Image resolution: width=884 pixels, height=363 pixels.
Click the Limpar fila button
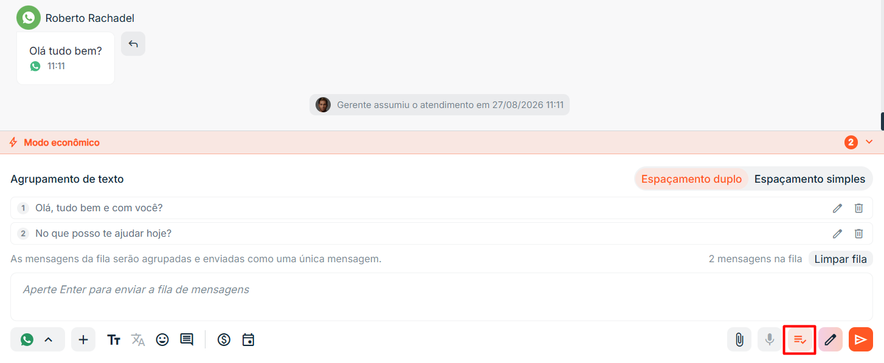[x=840, y=259]
